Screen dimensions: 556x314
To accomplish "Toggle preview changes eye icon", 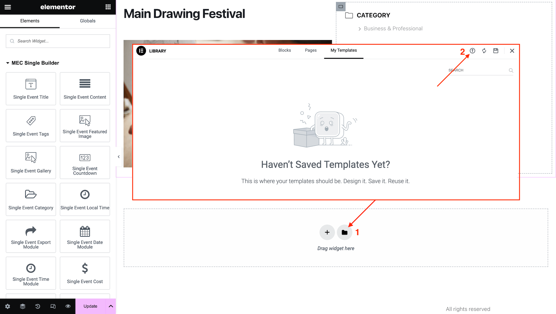I will click(x=68, y=306).
